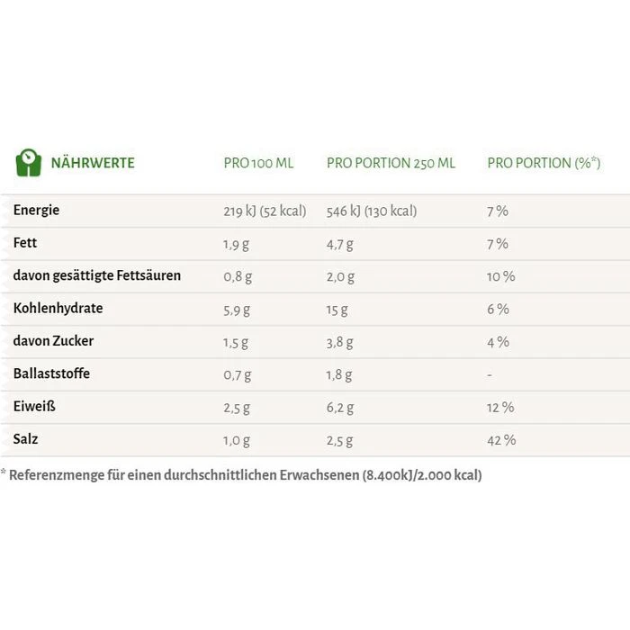This screenshot has height=630, width=630.
Task: Click the Kohlenhydrate row label
Action: click(58, 308)
